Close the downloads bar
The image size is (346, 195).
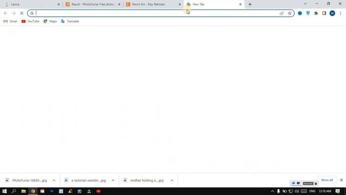click(341, 180)
